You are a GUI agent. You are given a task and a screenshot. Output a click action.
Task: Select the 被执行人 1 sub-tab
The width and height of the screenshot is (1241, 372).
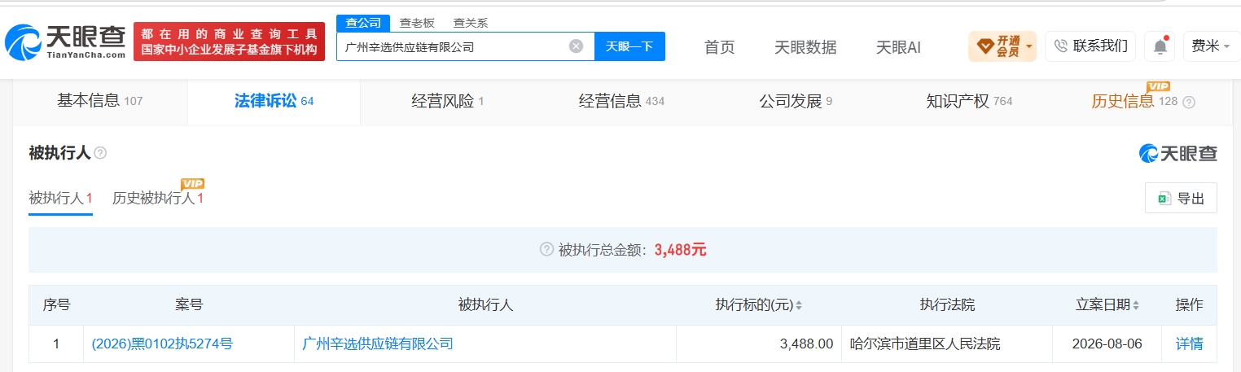pyautogui.click(x=60, y=199)
